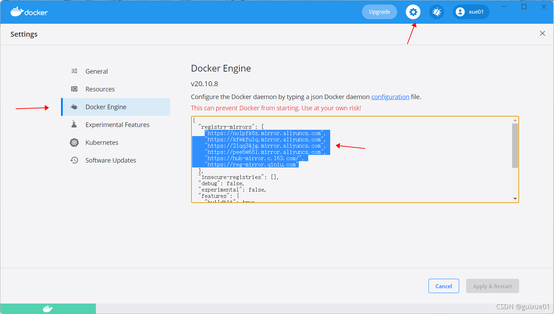This screenshot has height=314, width=554.
Task: Click the 2lqq34jg.mirror.aliyuncs.com mirror line
Action: (265, 146)
